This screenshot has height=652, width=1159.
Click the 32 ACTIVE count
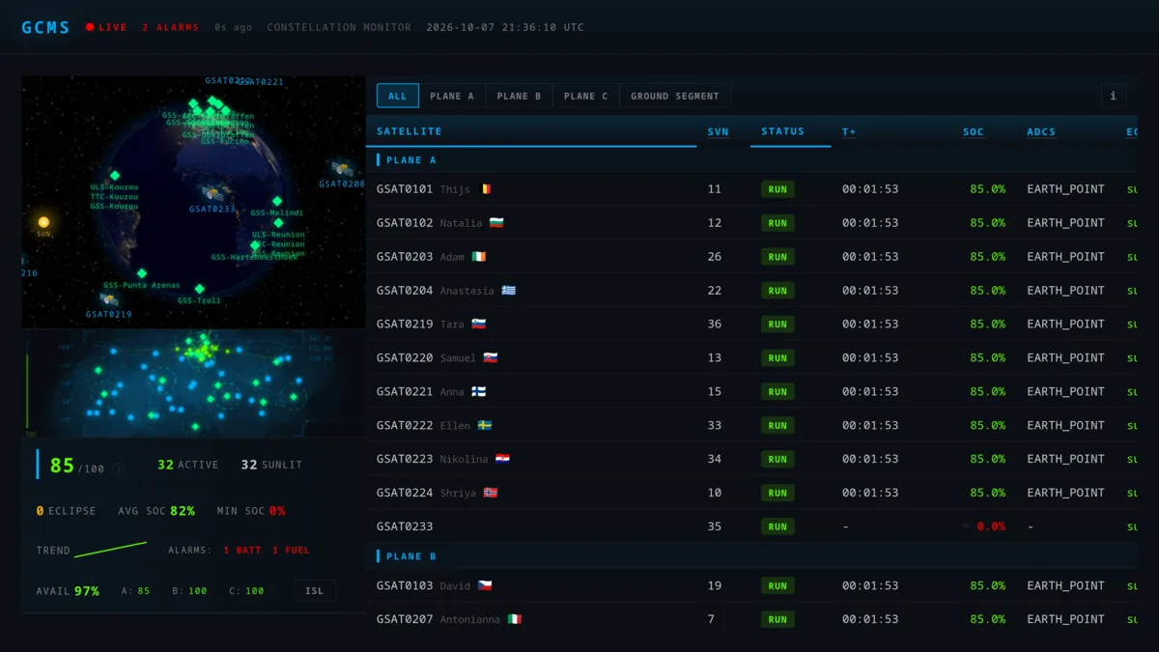187,465
